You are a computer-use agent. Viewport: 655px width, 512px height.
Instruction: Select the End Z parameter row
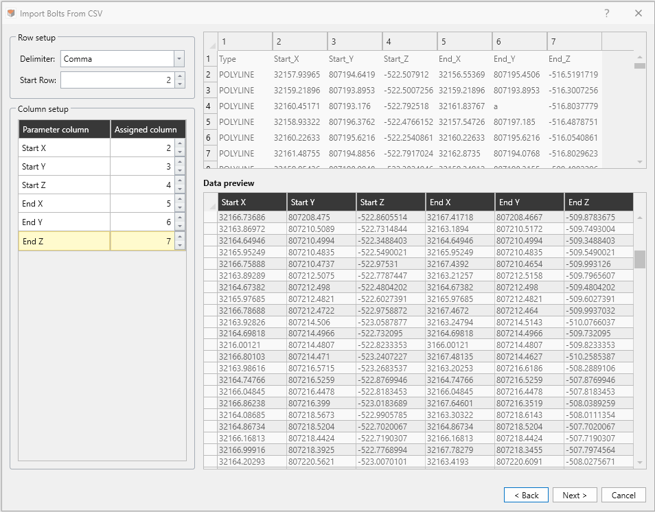(x=64, y=241)
